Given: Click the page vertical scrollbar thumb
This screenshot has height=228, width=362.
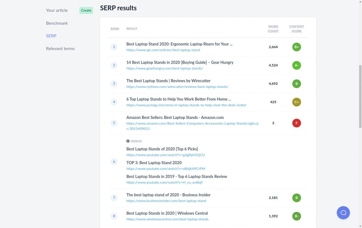Looking at the screenshot, I should click(360, 97).
